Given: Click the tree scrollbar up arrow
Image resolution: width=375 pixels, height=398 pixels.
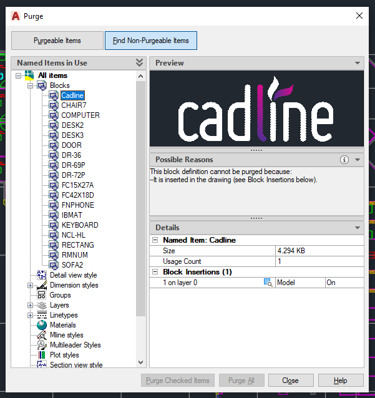Looking at the screenshot, I should (140, 76).
